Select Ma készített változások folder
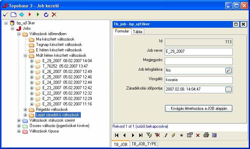 55,39
